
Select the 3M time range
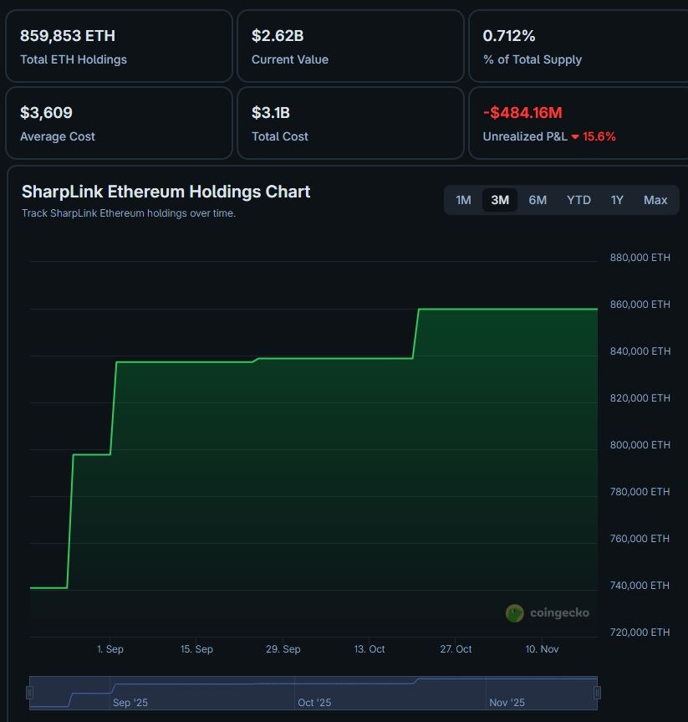500,200
